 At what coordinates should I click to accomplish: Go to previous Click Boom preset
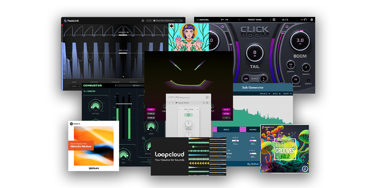[x=239, y=20]
